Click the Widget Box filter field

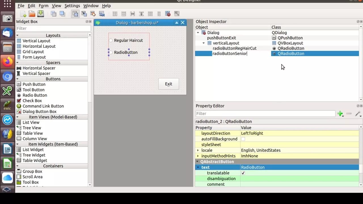(53, 28)
